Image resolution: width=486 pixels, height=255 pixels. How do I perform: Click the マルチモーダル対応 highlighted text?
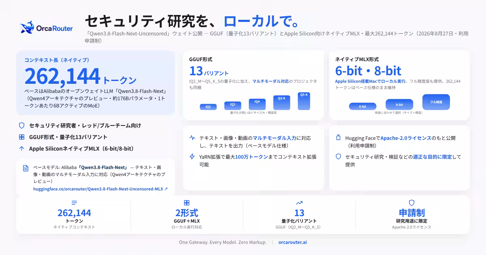pyautogui.click(x=271, y=81)
